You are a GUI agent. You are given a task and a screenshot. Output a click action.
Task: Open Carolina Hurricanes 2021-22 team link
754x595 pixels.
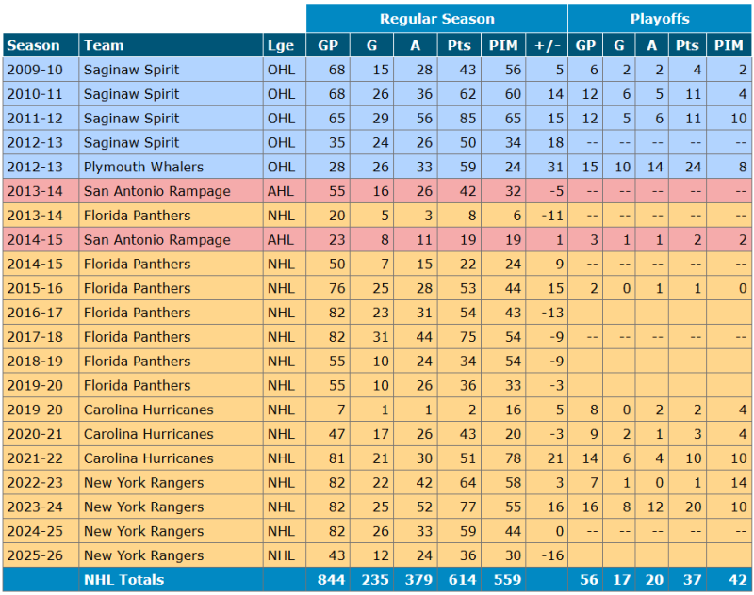148,458
